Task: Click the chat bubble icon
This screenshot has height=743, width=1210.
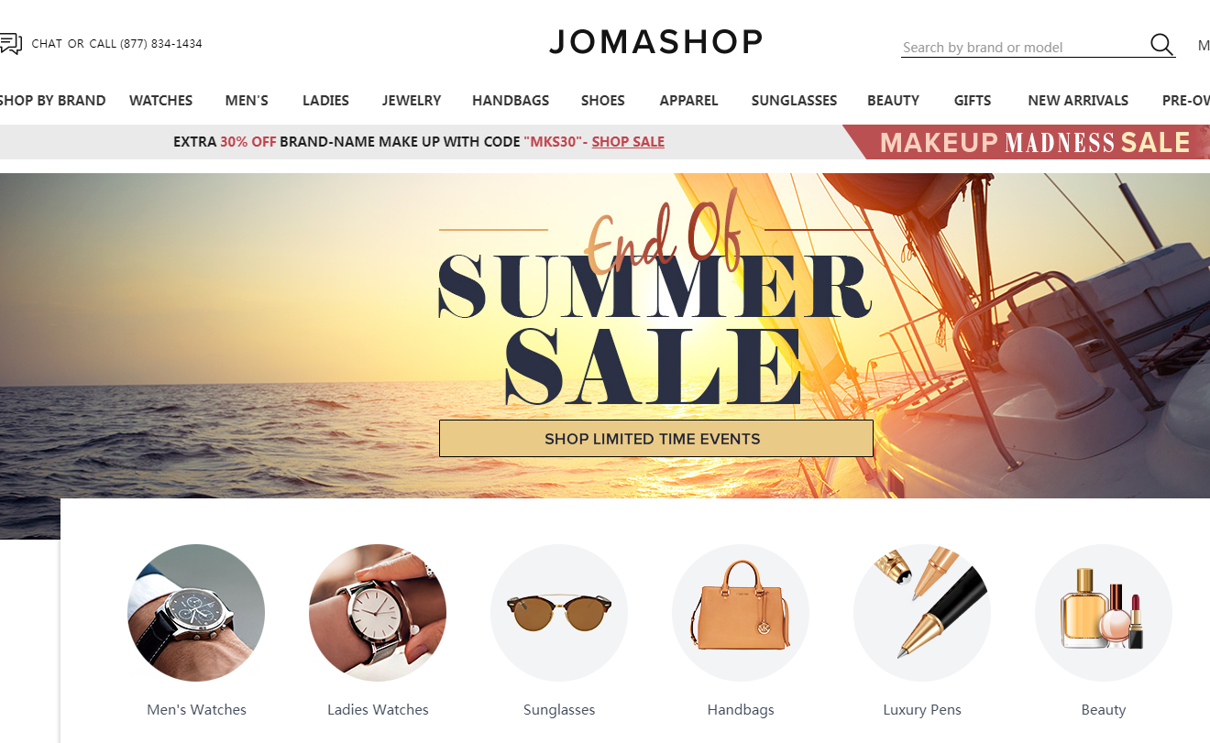Action: (x=10, y=44)
